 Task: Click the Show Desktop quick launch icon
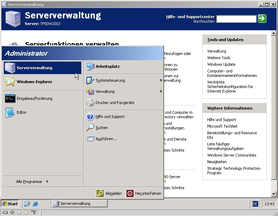(27, 203)
